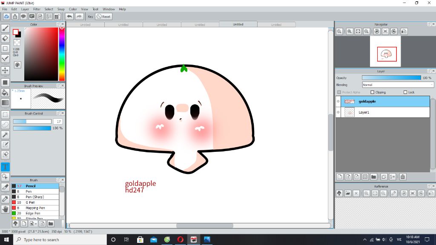
Task: Open image file in Reference panel
Action: click(x=347, y=194)
